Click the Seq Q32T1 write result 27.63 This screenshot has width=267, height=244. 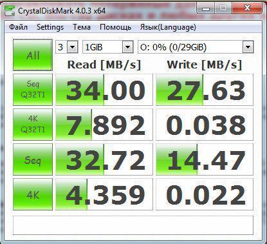pyautogui.click(x=205, y=90)
